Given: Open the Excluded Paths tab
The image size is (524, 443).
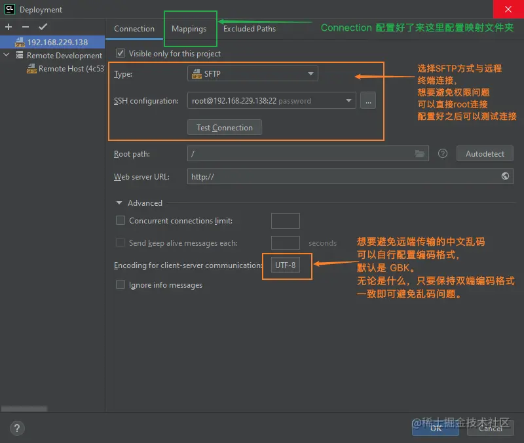Looking at the screenshot, I should coord(250,29).
